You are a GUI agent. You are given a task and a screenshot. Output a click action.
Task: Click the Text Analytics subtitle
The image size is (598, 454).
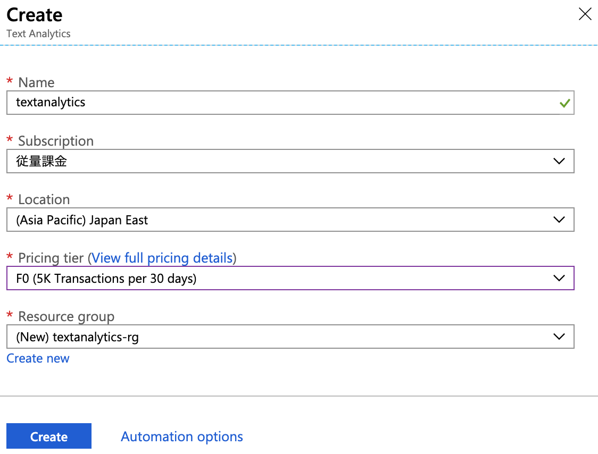point(38,33)
